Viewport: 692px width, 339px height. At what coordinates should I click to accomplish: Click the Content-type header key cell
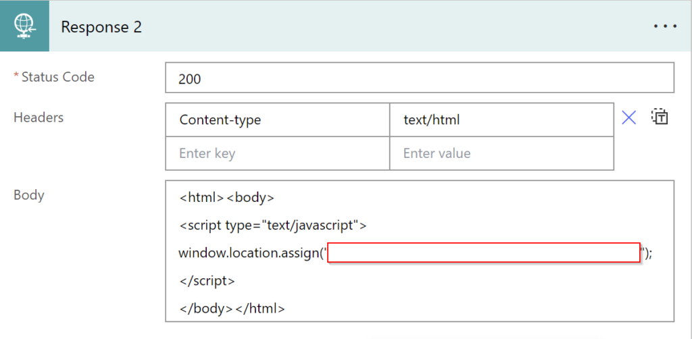[x=278, y=120]
